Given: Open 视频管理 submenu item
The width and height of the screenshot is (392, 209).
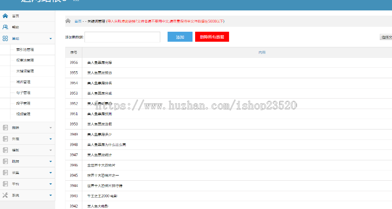Looking at the screenshot, I should [x=23, y=114].
